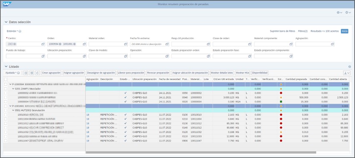Viewport: 355px width, 158px height.
Task: Refresh the Listado table
Action: point(37,73)
